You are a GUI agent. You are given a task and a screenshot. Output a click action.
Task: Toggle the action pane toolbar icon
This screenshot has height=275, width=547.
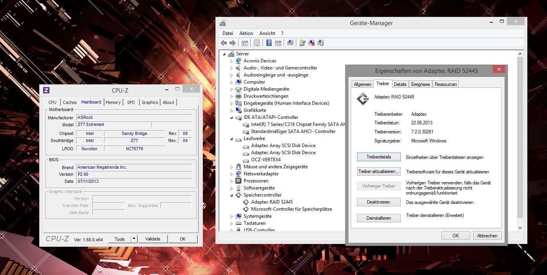click(x=278, y=43)
